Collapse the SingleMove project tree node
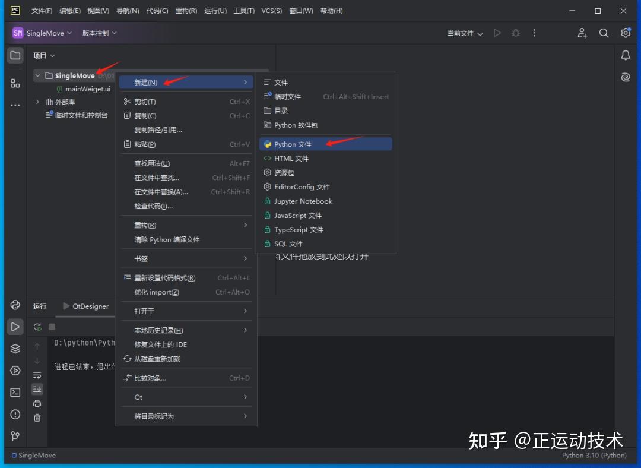Image resolution: width=641 pixels, height=468 pixels. (37, 75)
